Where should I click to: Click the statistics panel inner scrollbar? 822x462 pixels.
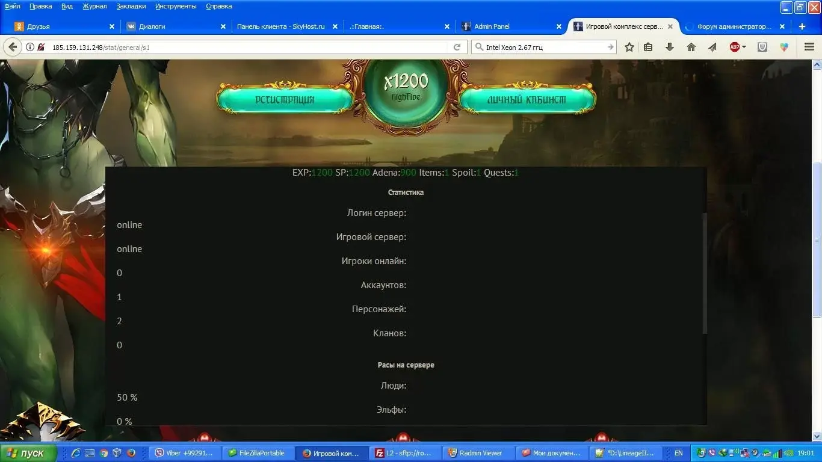(704, 273)
